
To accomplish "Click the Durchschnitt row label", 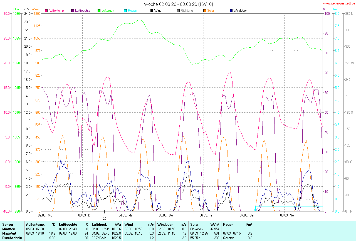I will [x=11, y=238].
